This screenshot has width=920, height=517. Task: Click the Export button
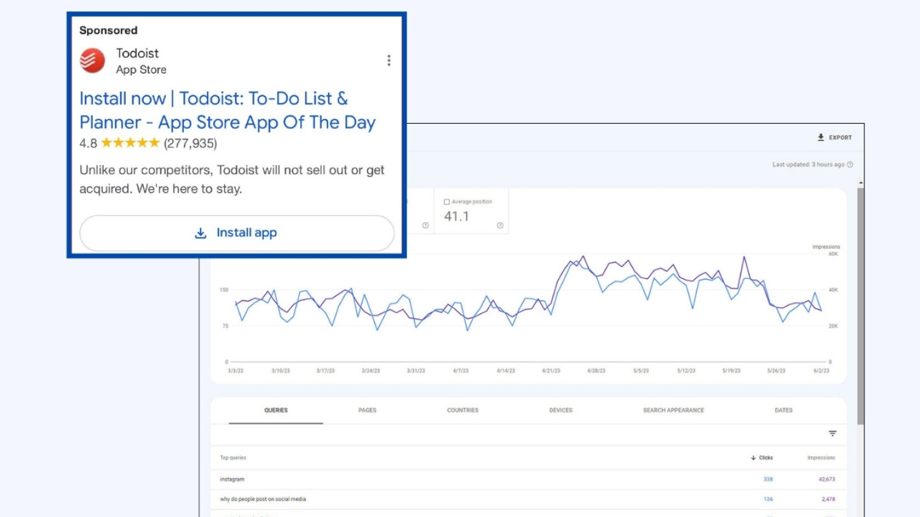pyautogui.click(x=834, y=137)
